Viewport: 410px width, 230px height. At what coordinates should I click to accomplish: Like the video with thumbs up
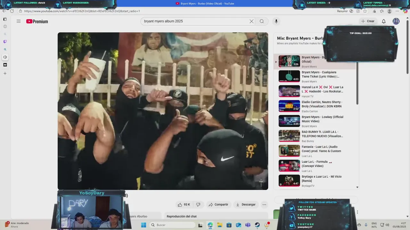[x=184, y=204]
